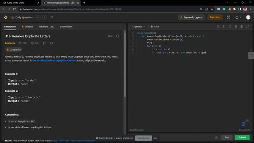The image size is (254, 143).
Task: Open browser zoom magnifier icon
Action: point(201,9)
